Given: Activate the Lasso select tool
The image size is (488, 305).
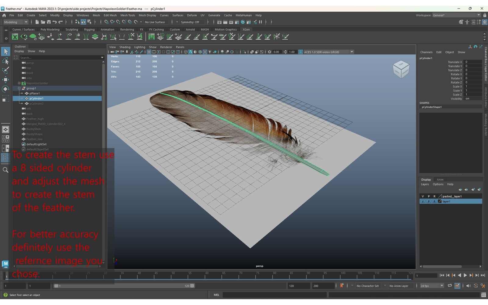Looking at the screenshot, I should tap(5, 61).
